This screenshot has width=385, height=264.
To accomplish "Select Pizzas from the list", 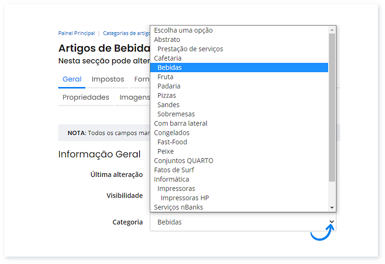I will click(167, 95).
